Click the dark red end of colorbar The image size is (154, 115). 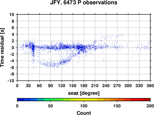pyautogui.click(x=147, y=100)
